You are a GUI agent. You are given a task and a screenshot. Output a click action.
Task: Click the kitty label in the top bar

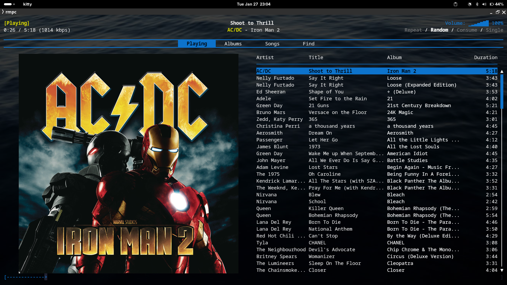(x=27, y=4)
